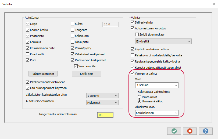Open the Alkiolistan koko dropdown

[x=157, y=113]
